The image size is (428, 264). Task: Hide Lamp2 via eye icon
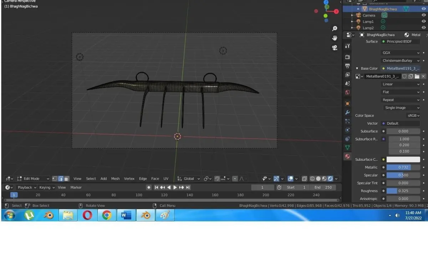point(424,28)
